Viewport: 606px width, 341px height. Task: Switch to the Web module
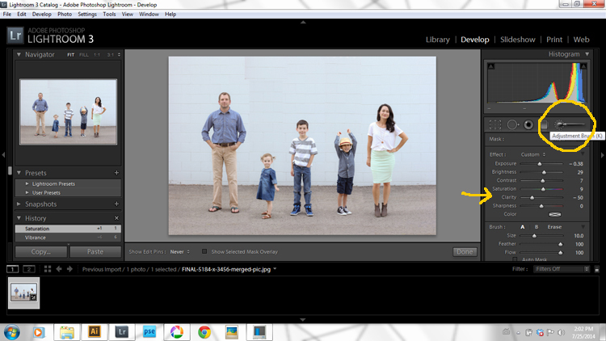581,40
